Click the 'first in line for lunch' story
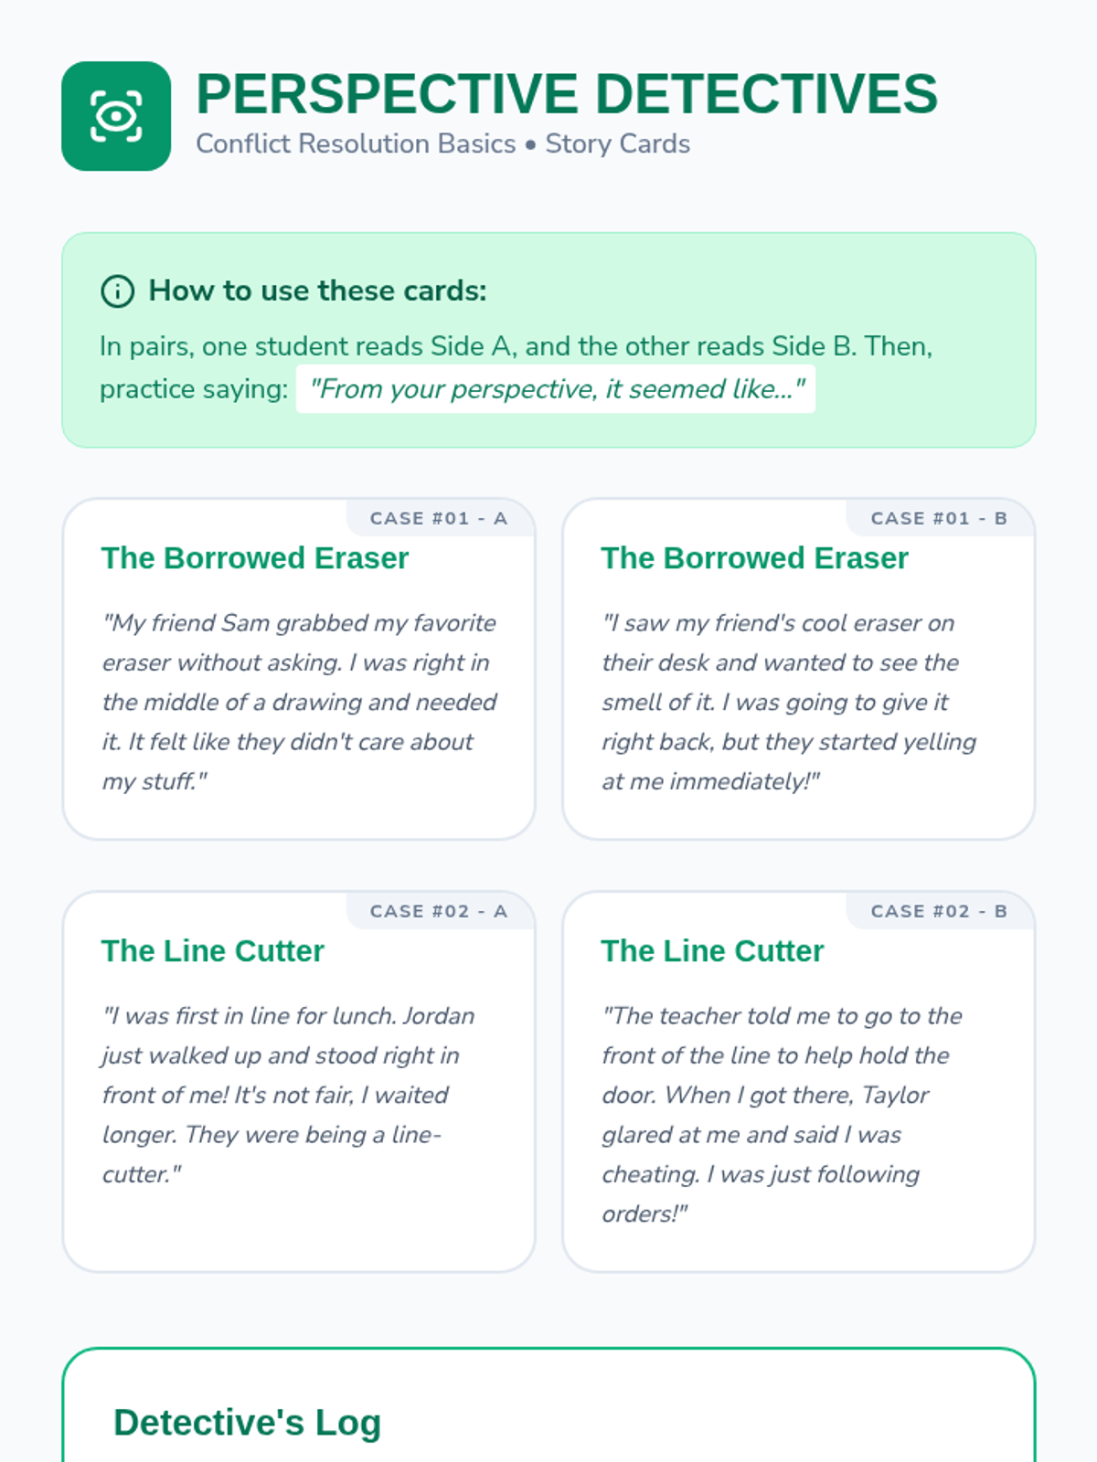 click(x=288, y=1095)
